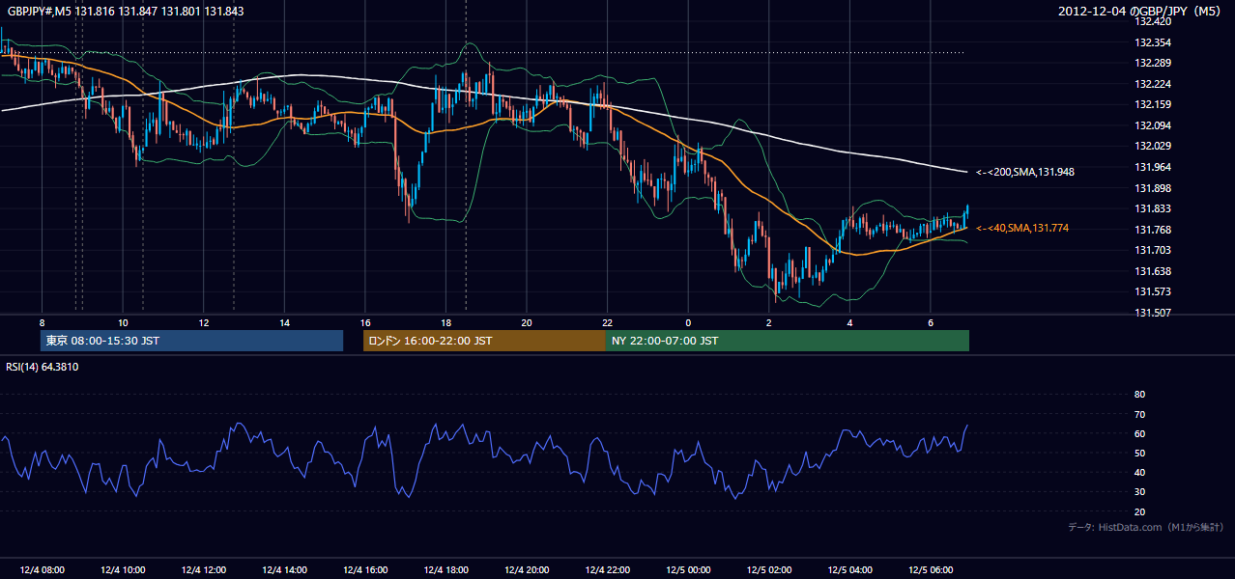Click the RSI scale level 70
1235x579 pixels.
[1139, 414]
